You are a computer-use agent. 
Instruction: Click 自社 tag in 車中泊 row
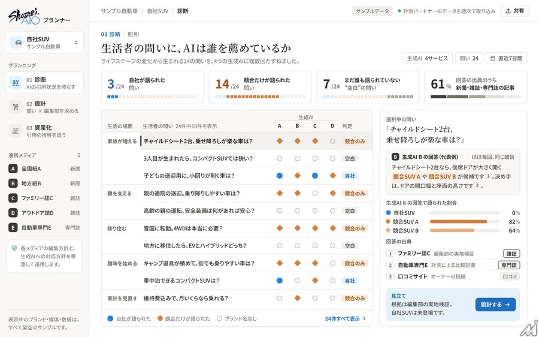(350, 281)
